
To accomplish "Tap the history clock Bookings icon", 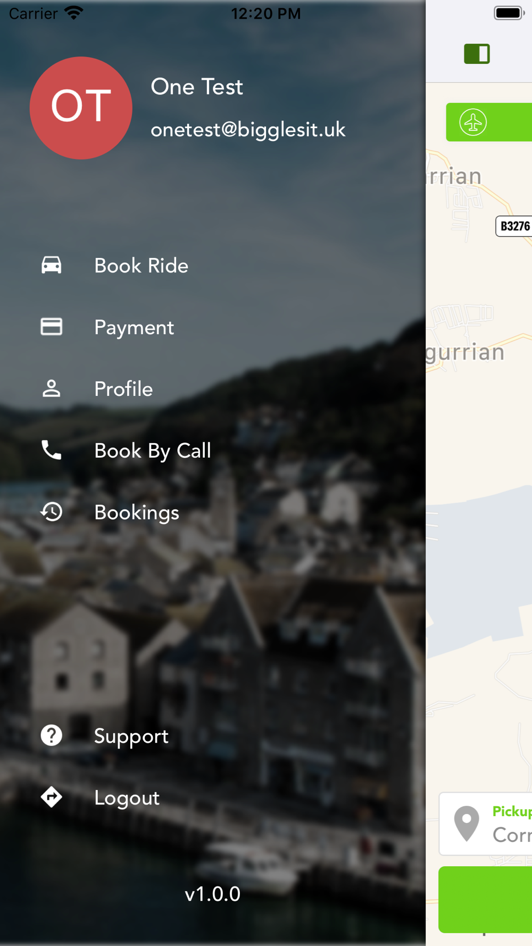I will (x=52, y=512).
